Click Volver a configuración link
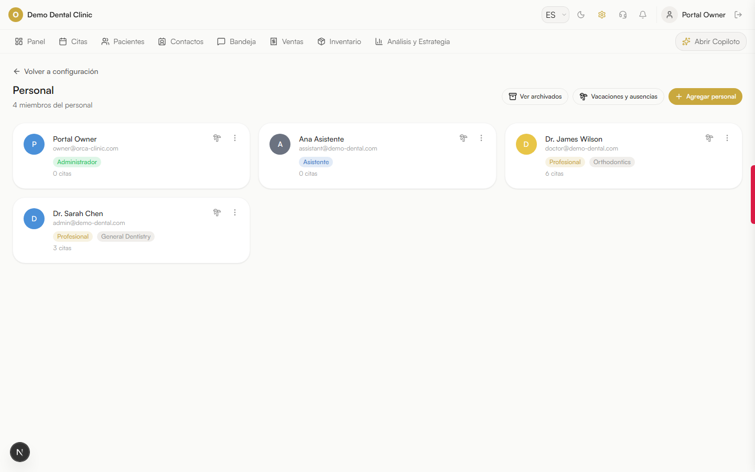The image size is (755, 472). tap(56, 71)
